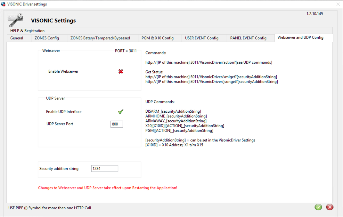Screen dimensions: 343x217
Task: Click the VISONIC Driver settings window title
Action: (x=27, y=4)
